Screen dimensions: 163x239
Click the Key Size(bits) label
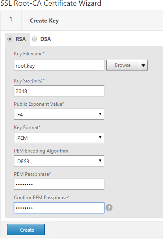[x=29, y=81]
